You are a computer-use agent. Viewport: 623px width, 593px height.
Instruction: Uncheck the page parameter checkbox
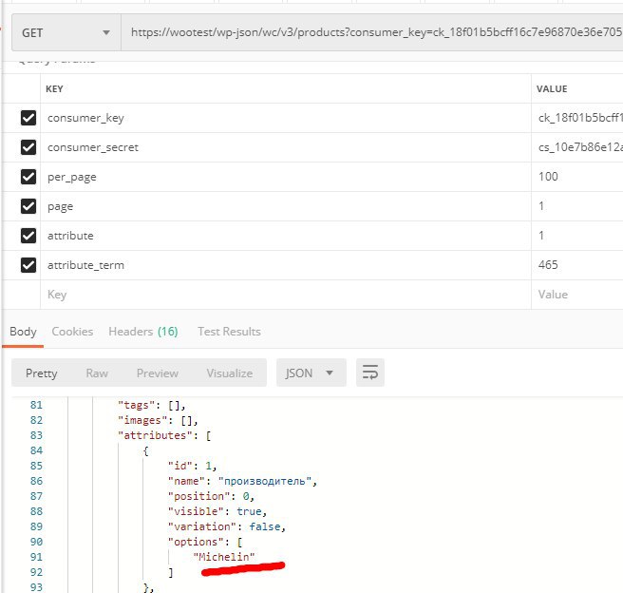point(29,206)
